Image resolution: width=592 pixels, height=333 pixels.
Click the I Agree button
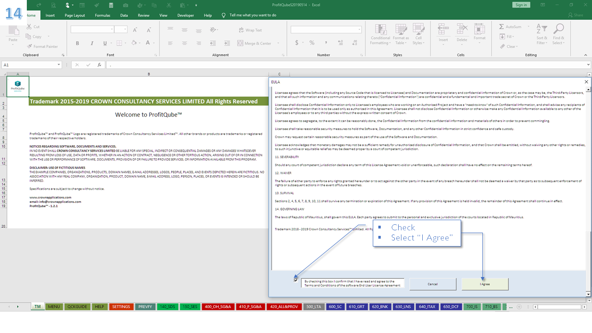tap(485, 284)
